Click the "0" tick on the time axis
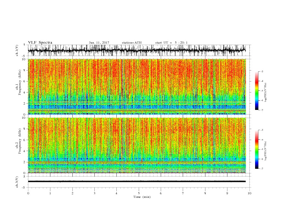This screenshot has width=281, height=217. click(28, 193)
